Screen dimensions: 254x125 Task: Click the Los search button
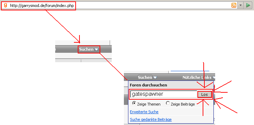click(x=204, y=94)
